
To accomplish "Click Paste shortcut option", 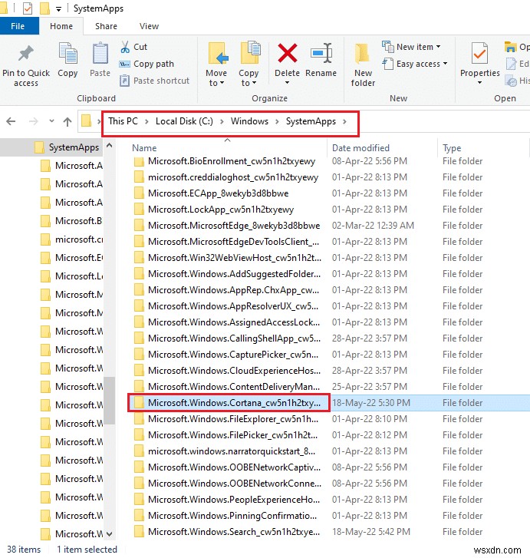I will [154, 81].
